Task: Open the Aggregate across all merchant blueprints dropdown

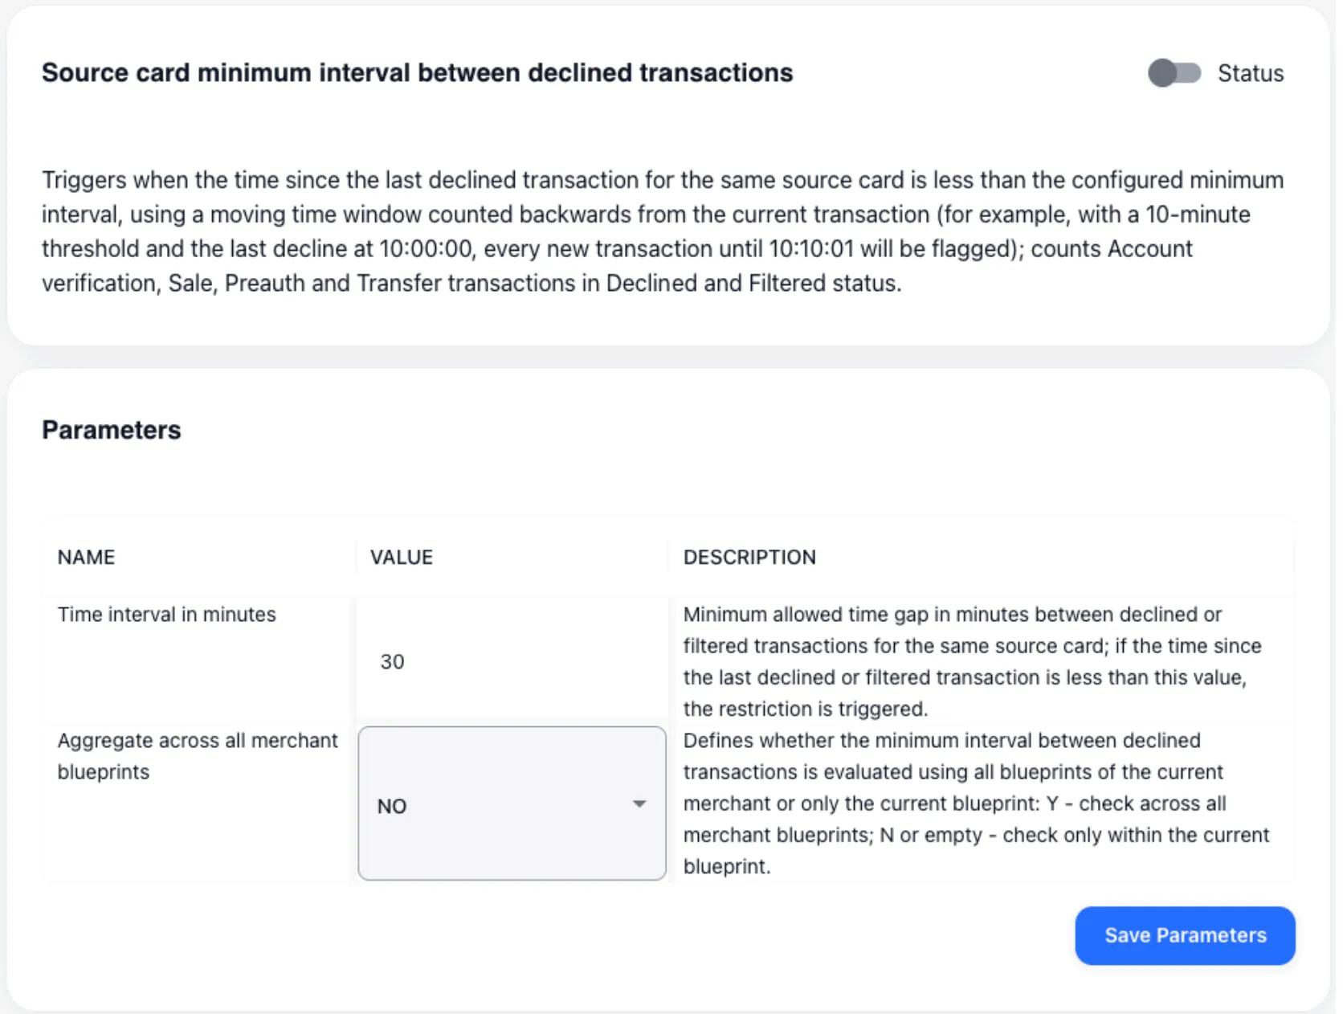Action: click(x=512, y=803)
